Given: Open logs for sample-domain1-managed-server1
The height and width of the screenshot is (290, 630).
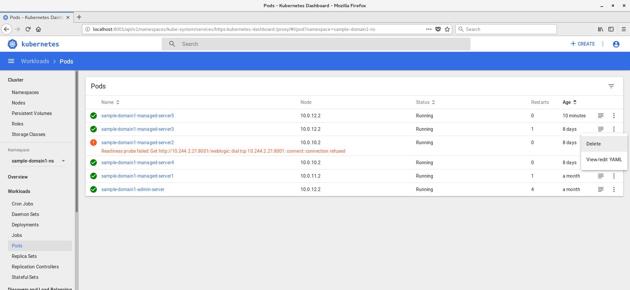Looking at the screenshot, I should pyautogui.click(x=600, y=176).
